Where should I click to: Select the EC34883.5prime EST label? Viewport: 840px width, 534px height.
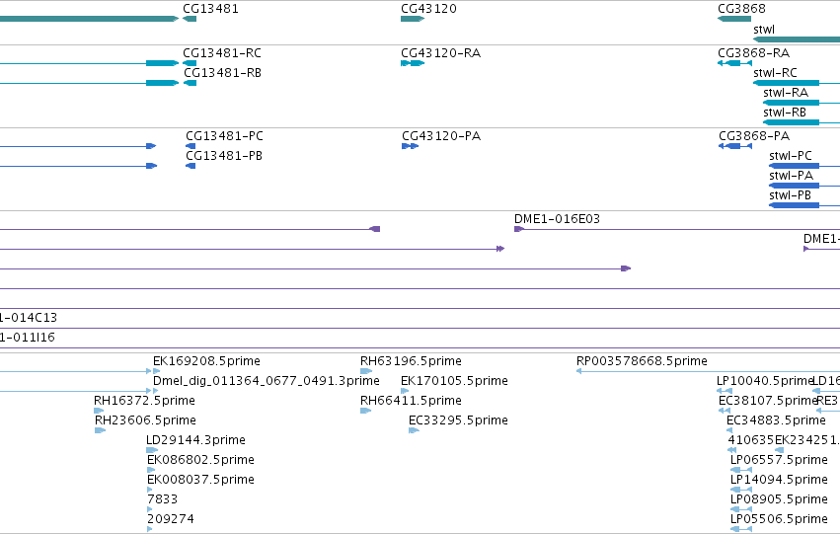click(x=776, y=420)
